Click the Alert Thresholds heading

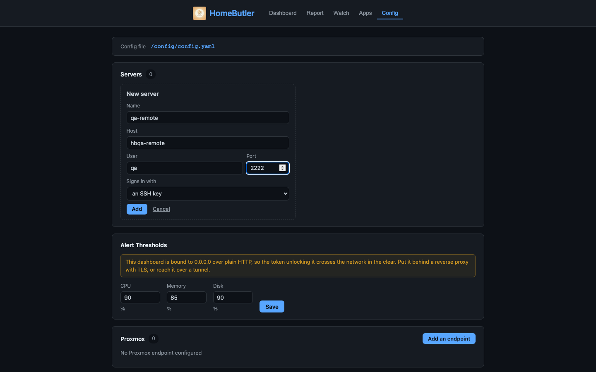click(x=144, y=245)
